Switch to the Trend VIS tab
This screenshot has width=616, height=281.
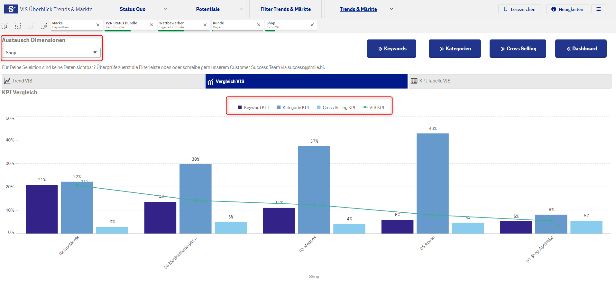pyautogui.click(x=103, y=81)
